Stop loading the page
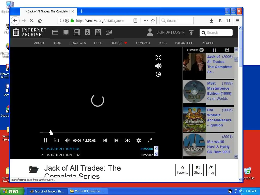 [x=32, y=21]
